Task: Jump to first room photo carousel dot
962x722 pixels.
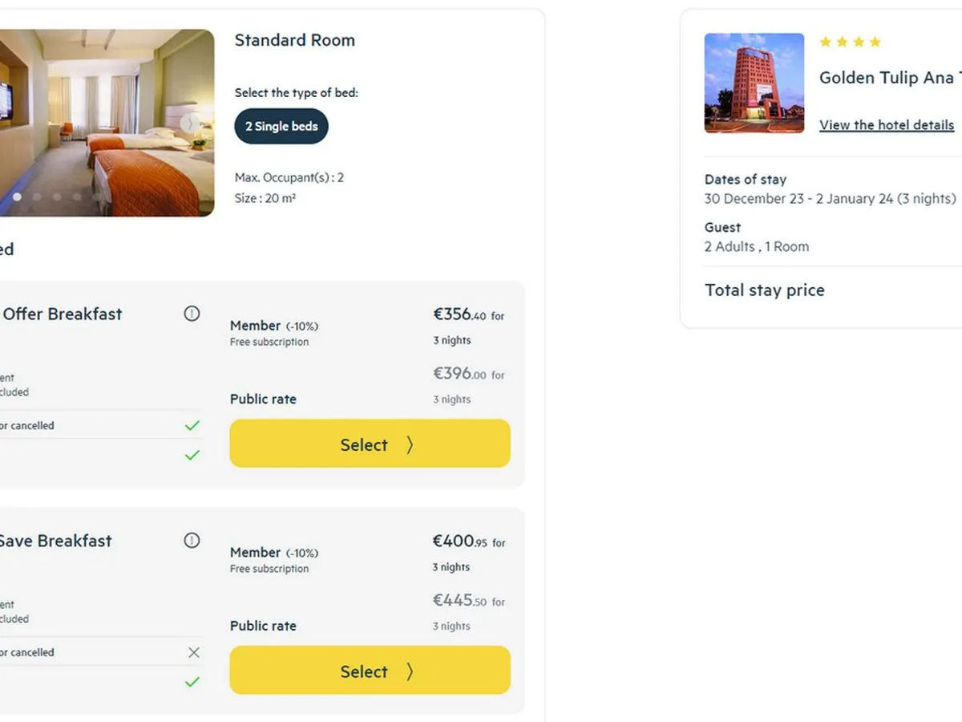Action: point(17,197)
